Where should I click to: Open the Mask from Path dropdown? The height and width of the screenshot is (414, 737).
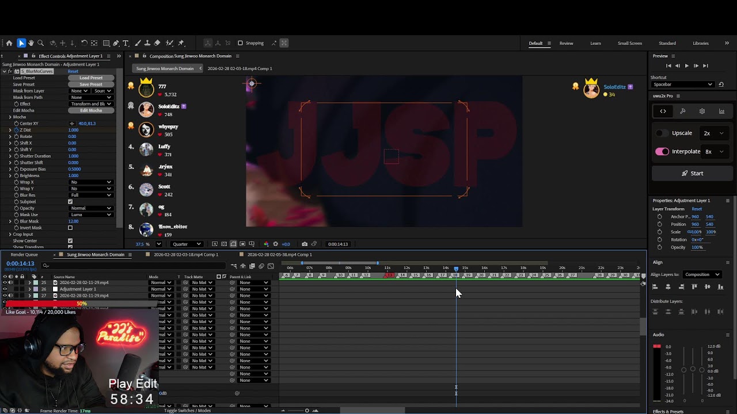click(91, 97)
